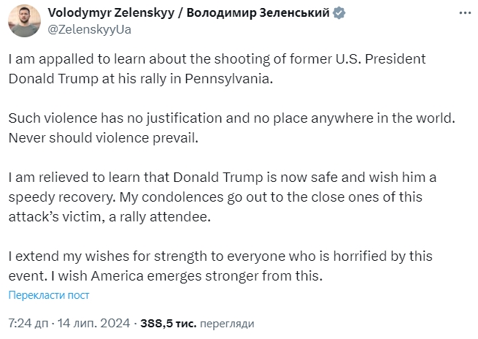This screenshot has height=339, width=478.
Task: Click the Volodymyr Zelenskyy display name
Action: point(111,13)
